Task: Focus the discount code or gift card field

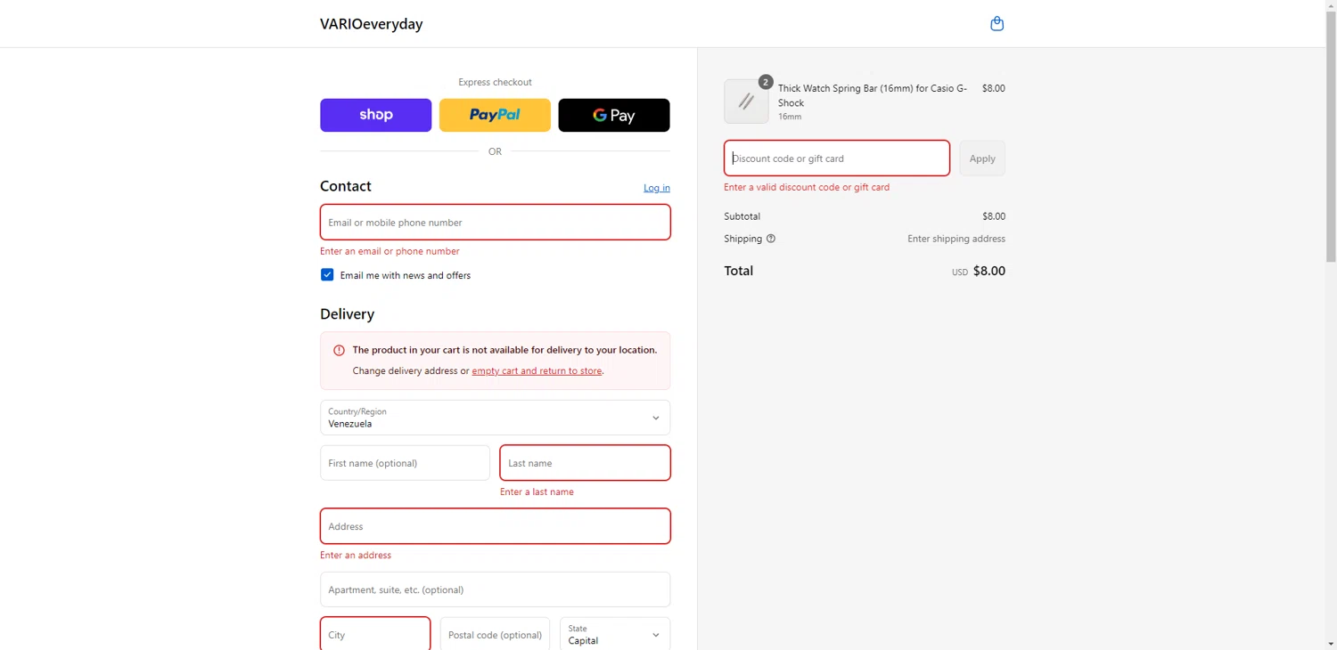Action: [836, 158]
